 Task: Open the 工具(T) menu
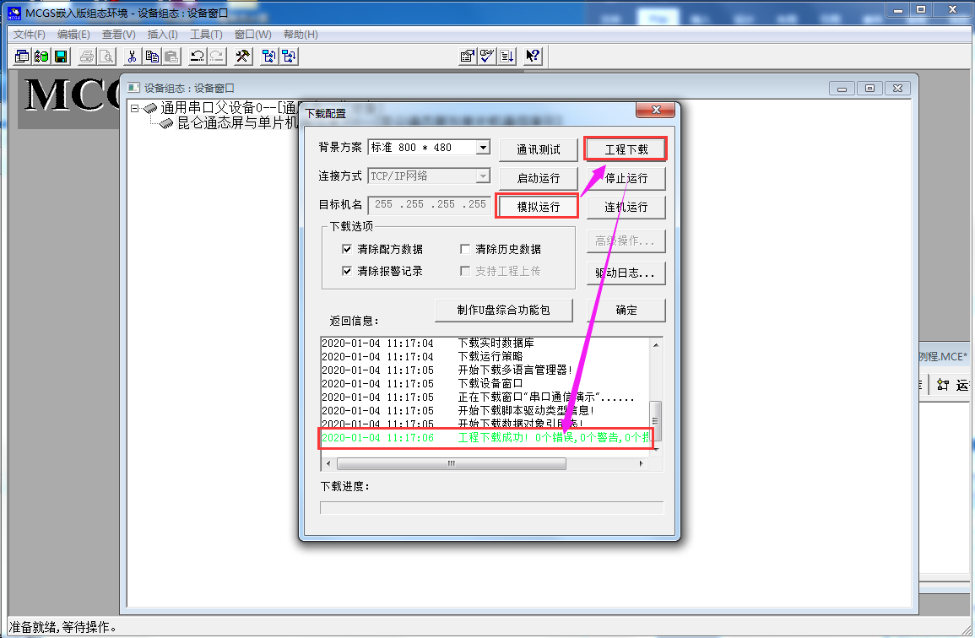pyautogui.click(x=206, y=35)
